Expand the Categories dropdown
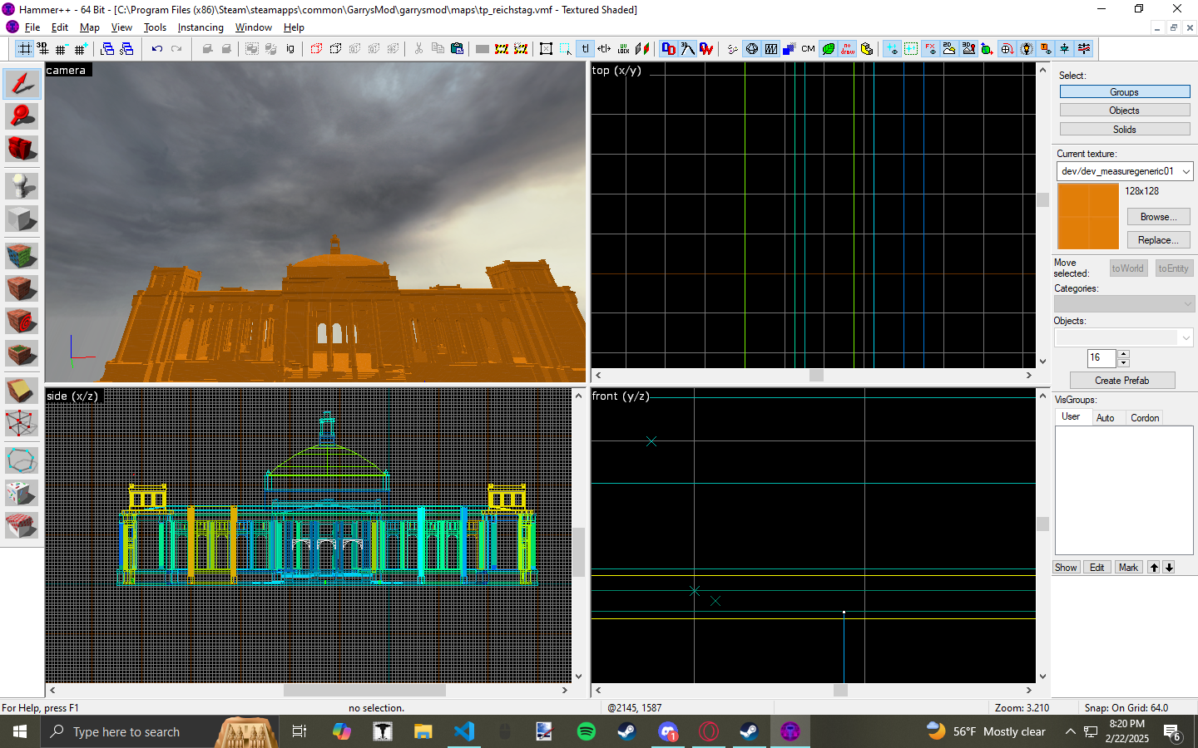The image size is (1198, 748). click(1124, 304)
